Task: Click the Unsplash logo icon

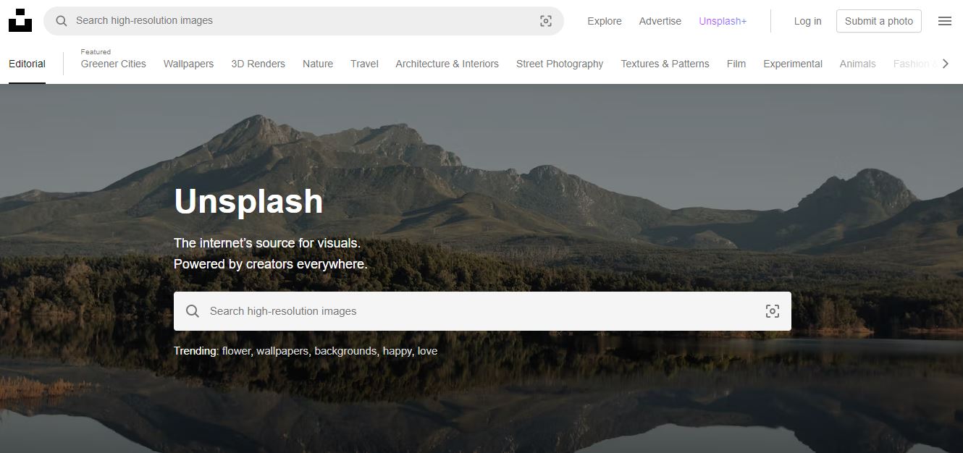Action: tap(20, 20)
